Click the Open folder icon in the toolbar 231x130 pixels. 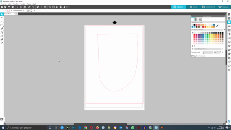click(5, 7)
